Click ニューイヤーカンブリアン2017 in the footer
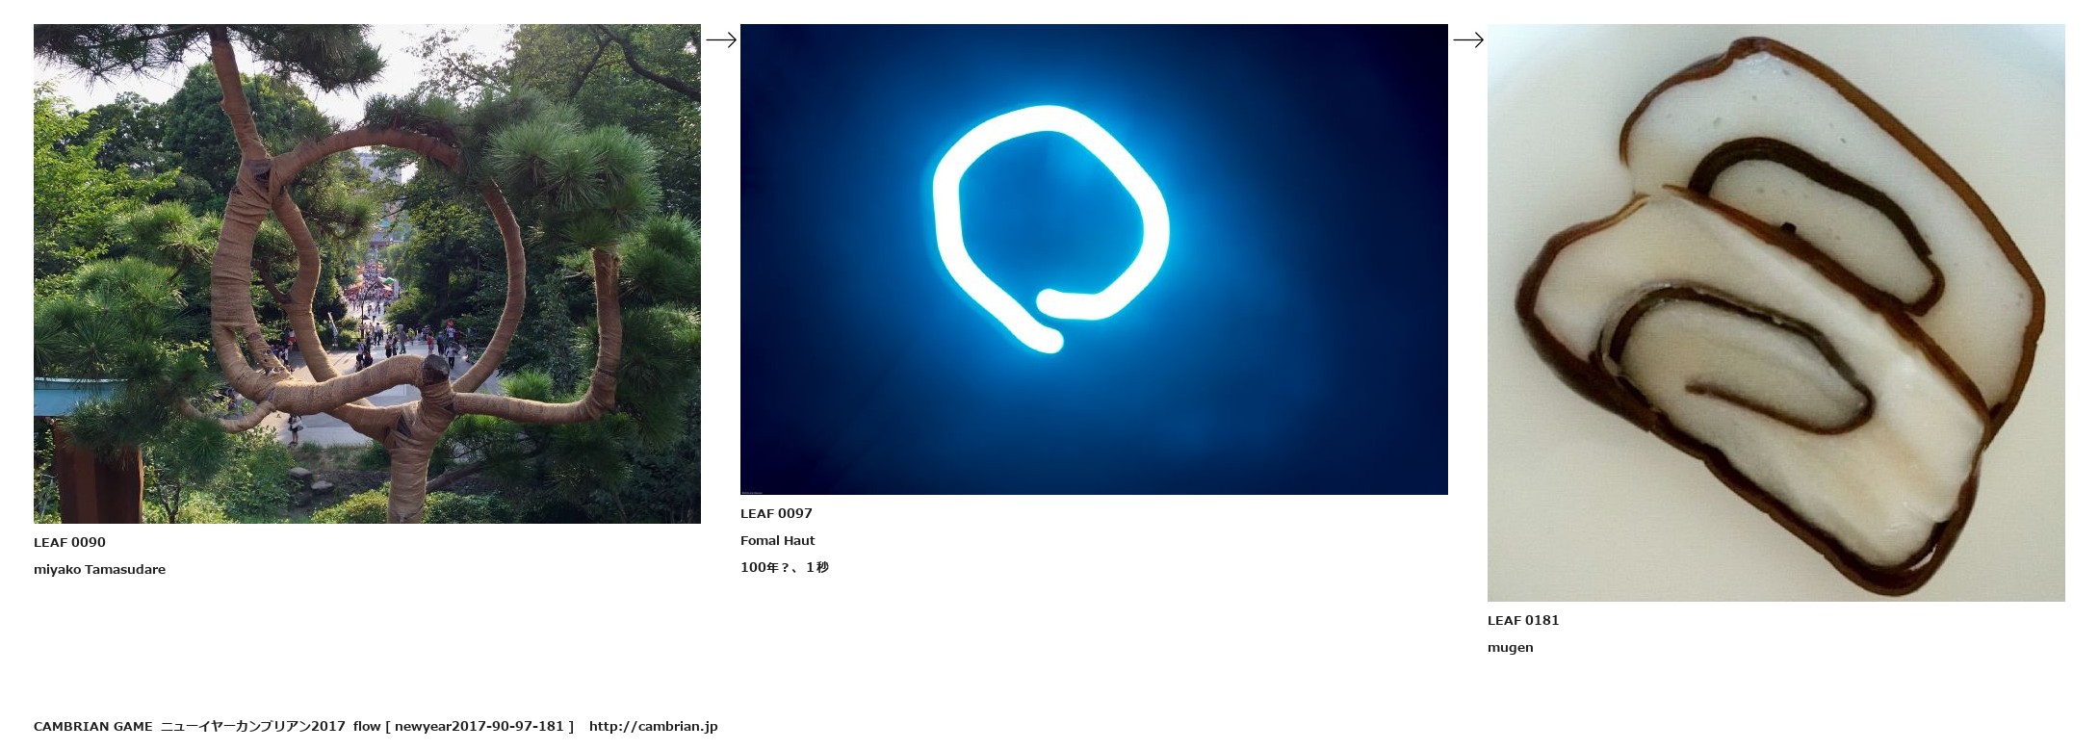Viewport: 2099px width, 750px height. click(252, 726)
